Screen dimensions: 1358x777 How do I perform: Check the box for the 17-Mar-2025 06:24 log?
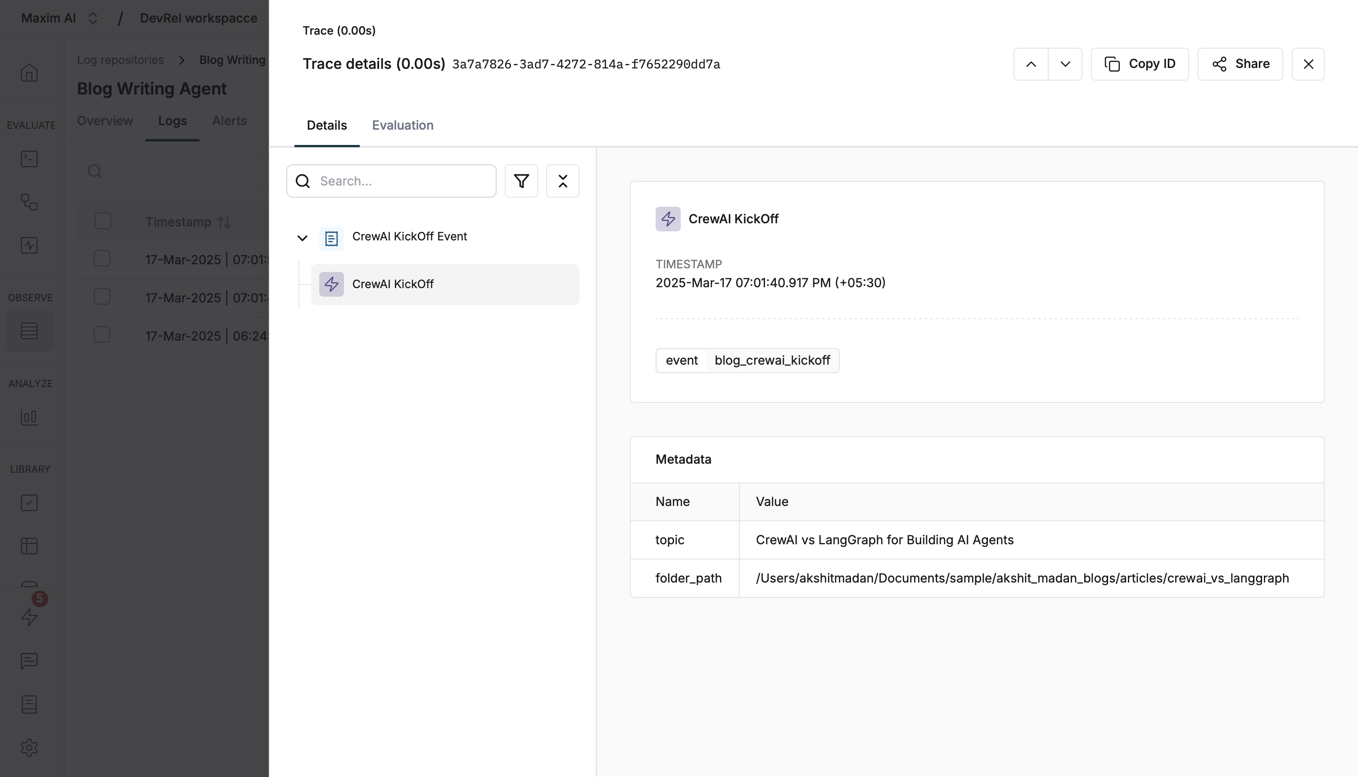(102, 334)
